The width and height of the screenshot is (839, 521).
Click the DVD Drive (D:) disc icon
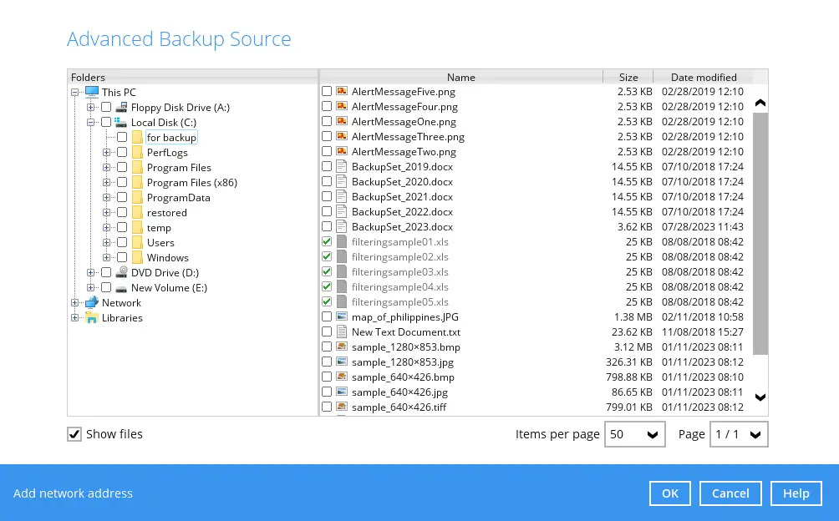[122, 273]
